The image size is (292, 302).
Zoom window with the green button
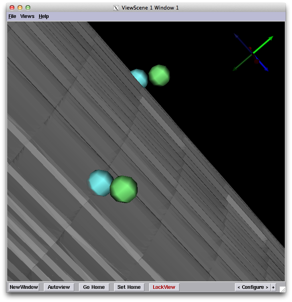28,8
